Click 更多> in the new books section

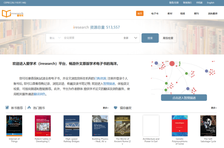(x=105, y=108)
